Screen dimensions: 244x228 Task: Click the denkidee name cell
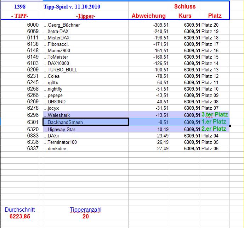(x=86, y=148)
